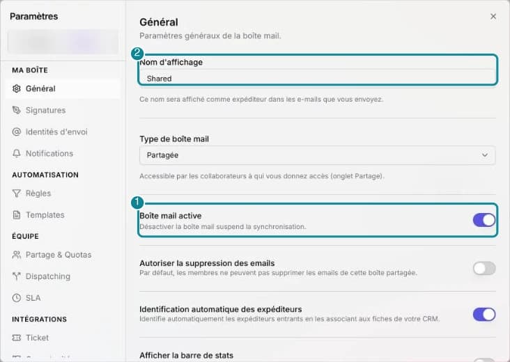Image resolution: width=510 pixels, height=362 pixels.
Task: Disable the Boîte mail active toggle
Action: [x=484, y=220]
